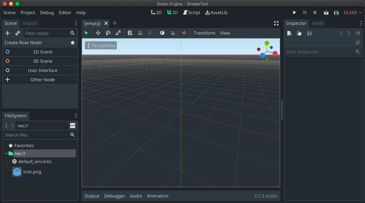Click the Search files input field
Viewport: 365px width, 203px height.
tap(40, 135)
